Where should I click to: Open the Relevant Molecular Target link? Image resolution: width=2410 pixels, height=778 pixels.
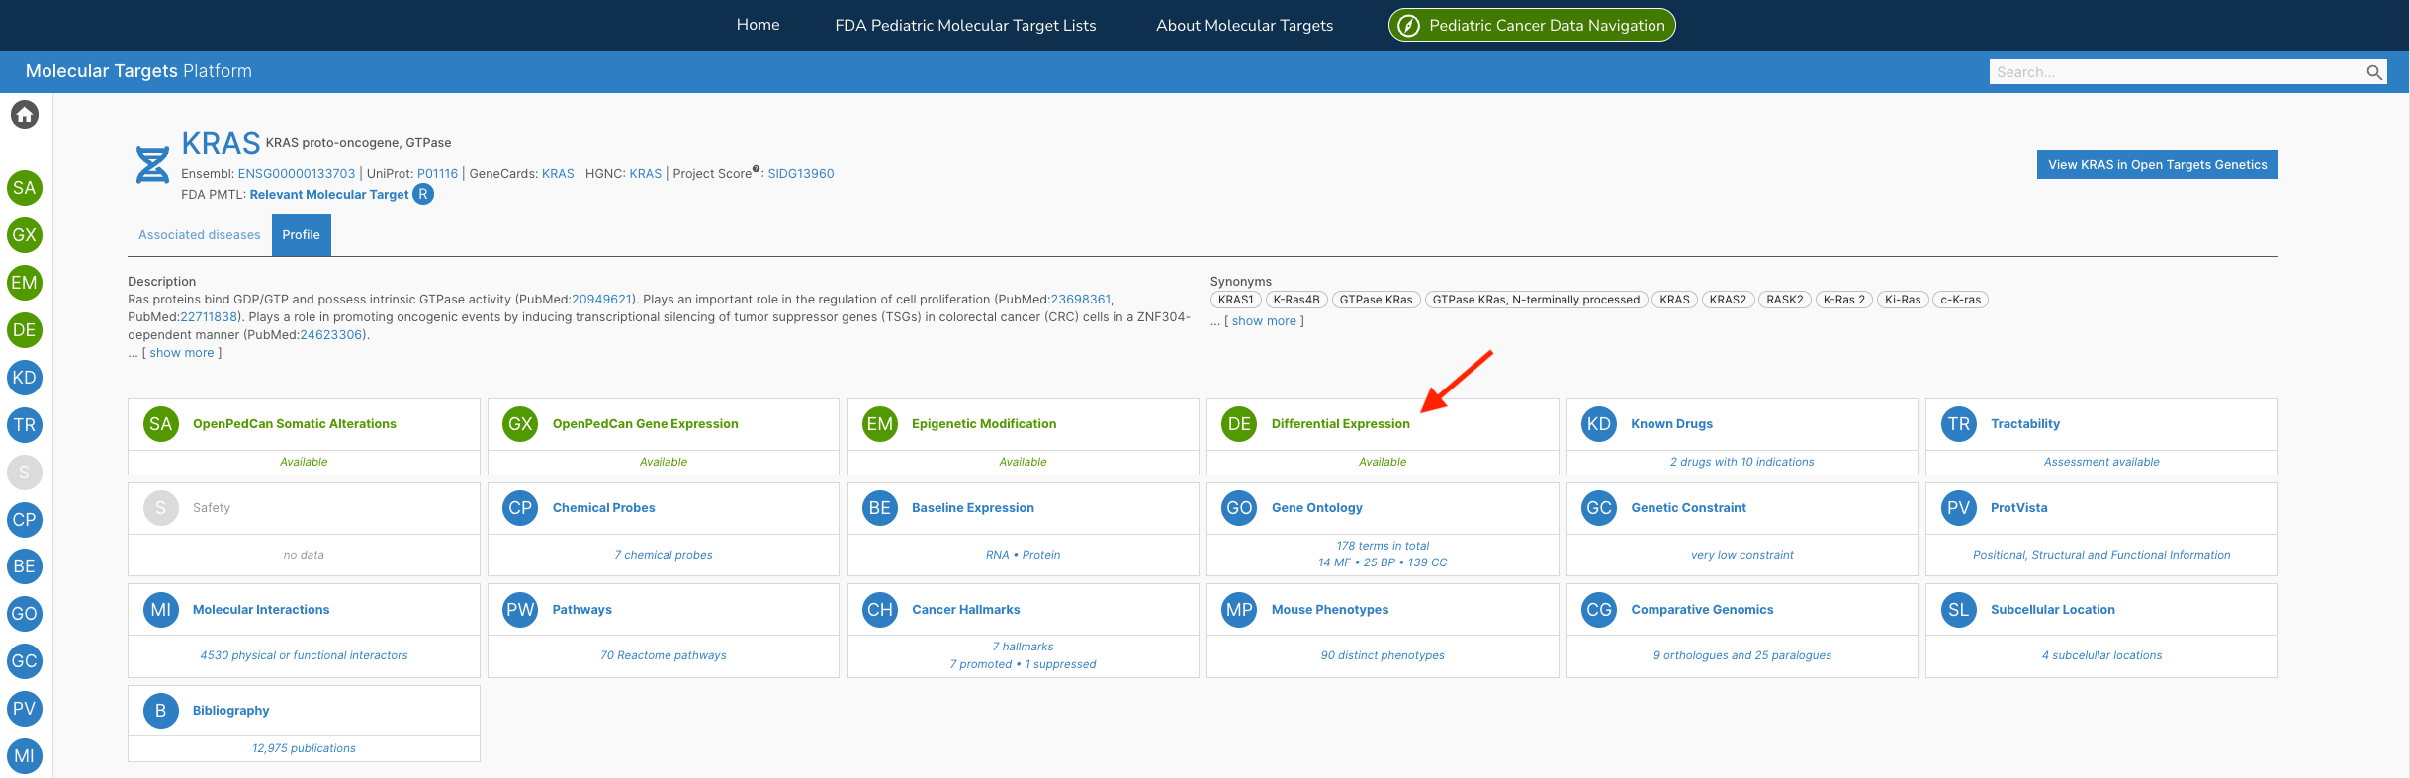click(x=329, y=195)
